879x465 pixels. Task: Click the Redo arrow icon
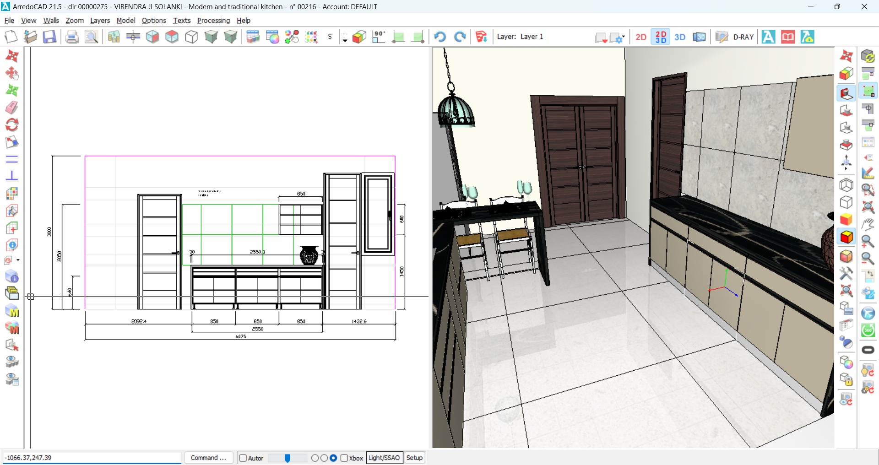(x=460, y=37)
